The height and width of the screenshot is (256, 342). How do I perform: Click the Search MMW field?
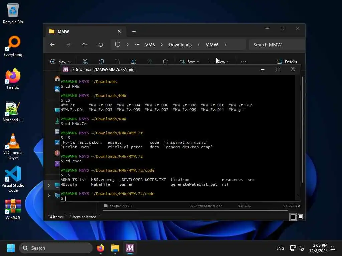tap(277, 45)
